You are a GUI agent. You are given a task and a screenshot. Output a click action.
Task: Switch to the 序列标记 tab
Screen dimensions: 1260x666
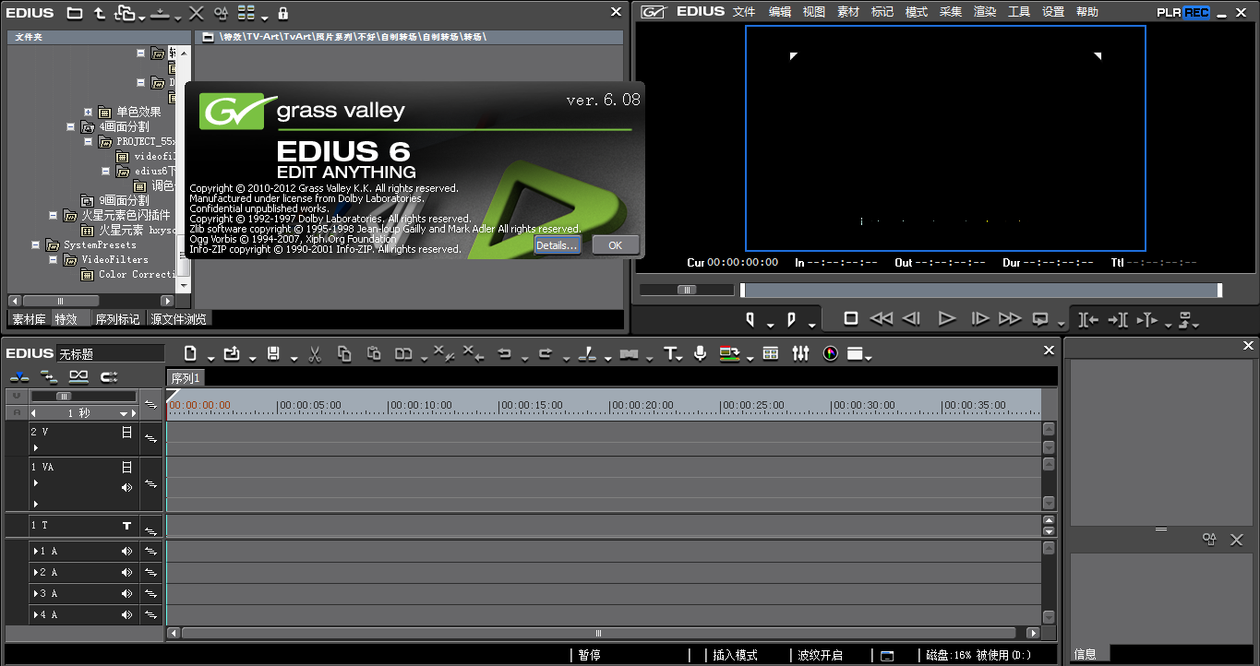pyautogui.click(x=117, y=319)
